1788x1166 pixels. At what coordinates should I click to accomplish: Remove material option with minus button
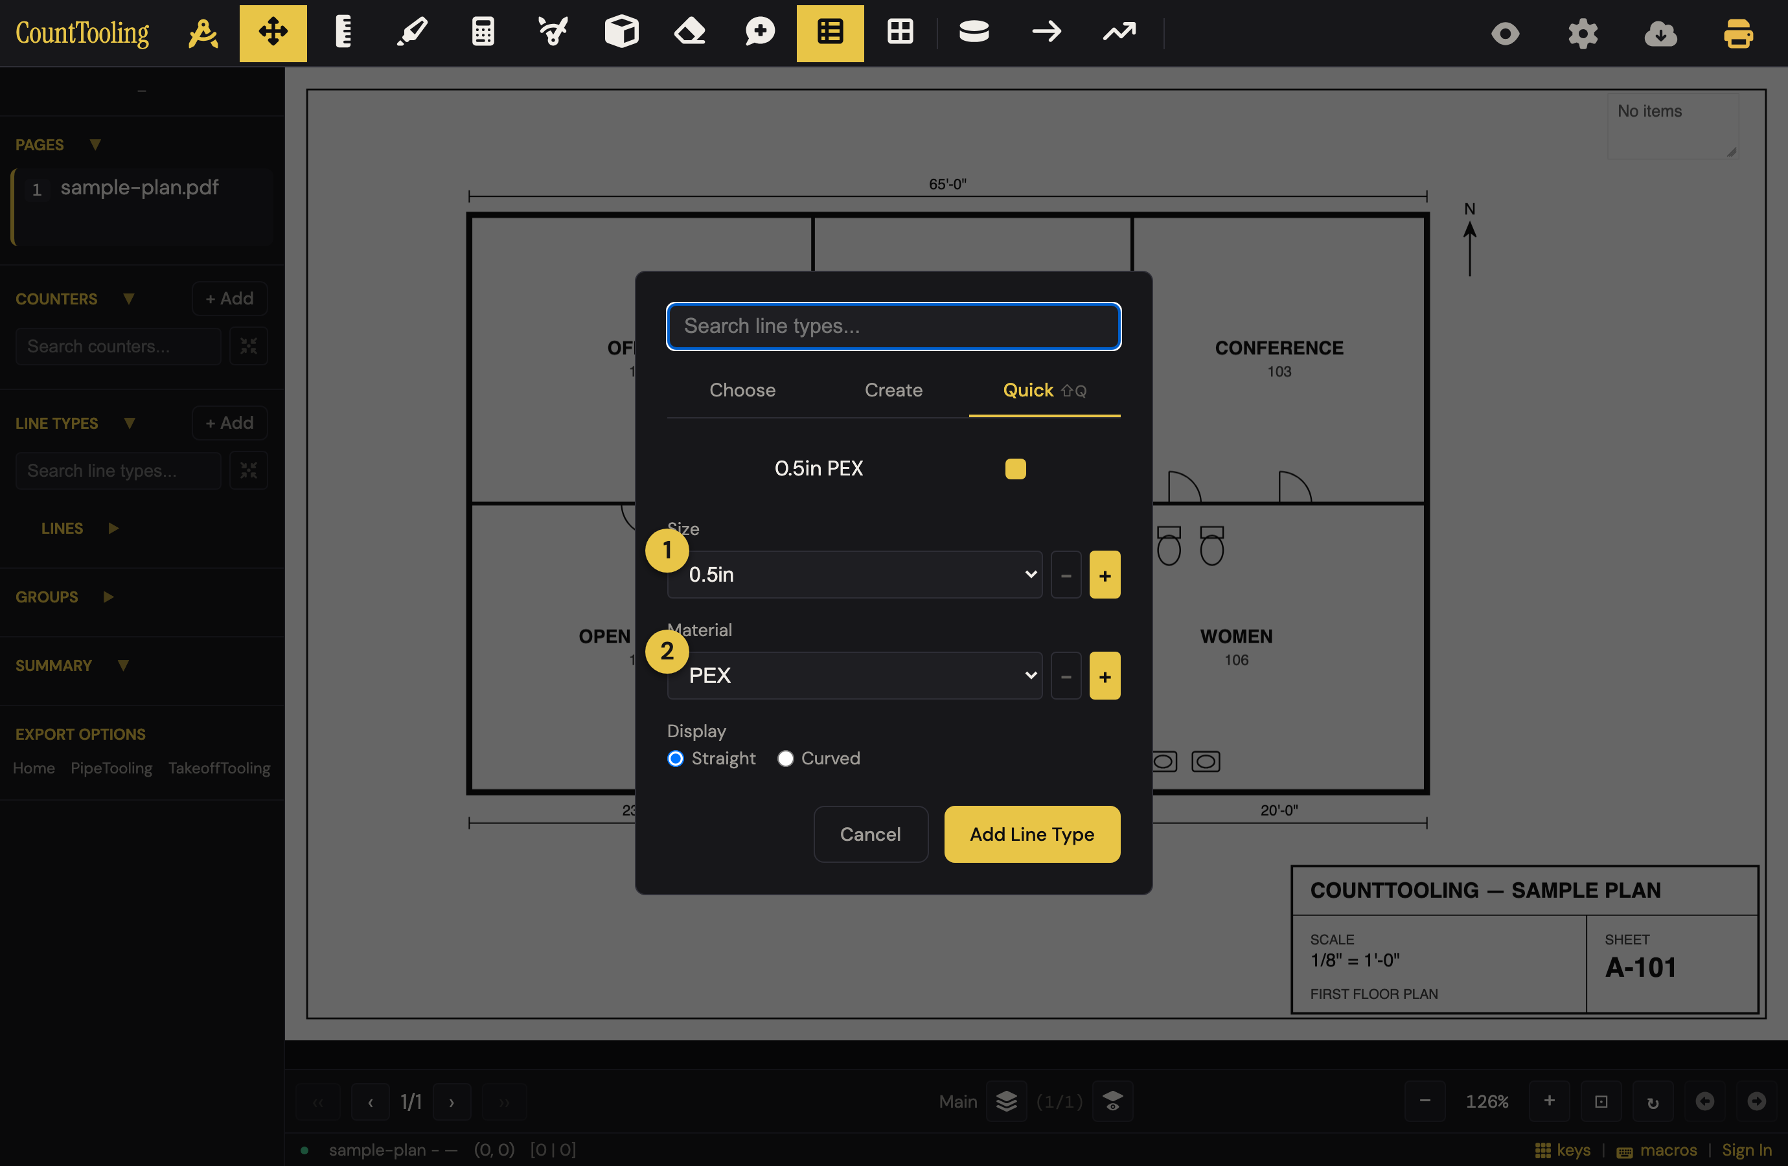point(1065,676)
